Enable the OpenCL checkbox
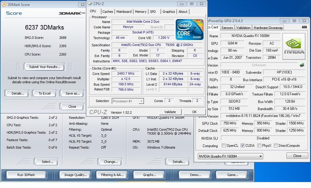 click(224, 146)
